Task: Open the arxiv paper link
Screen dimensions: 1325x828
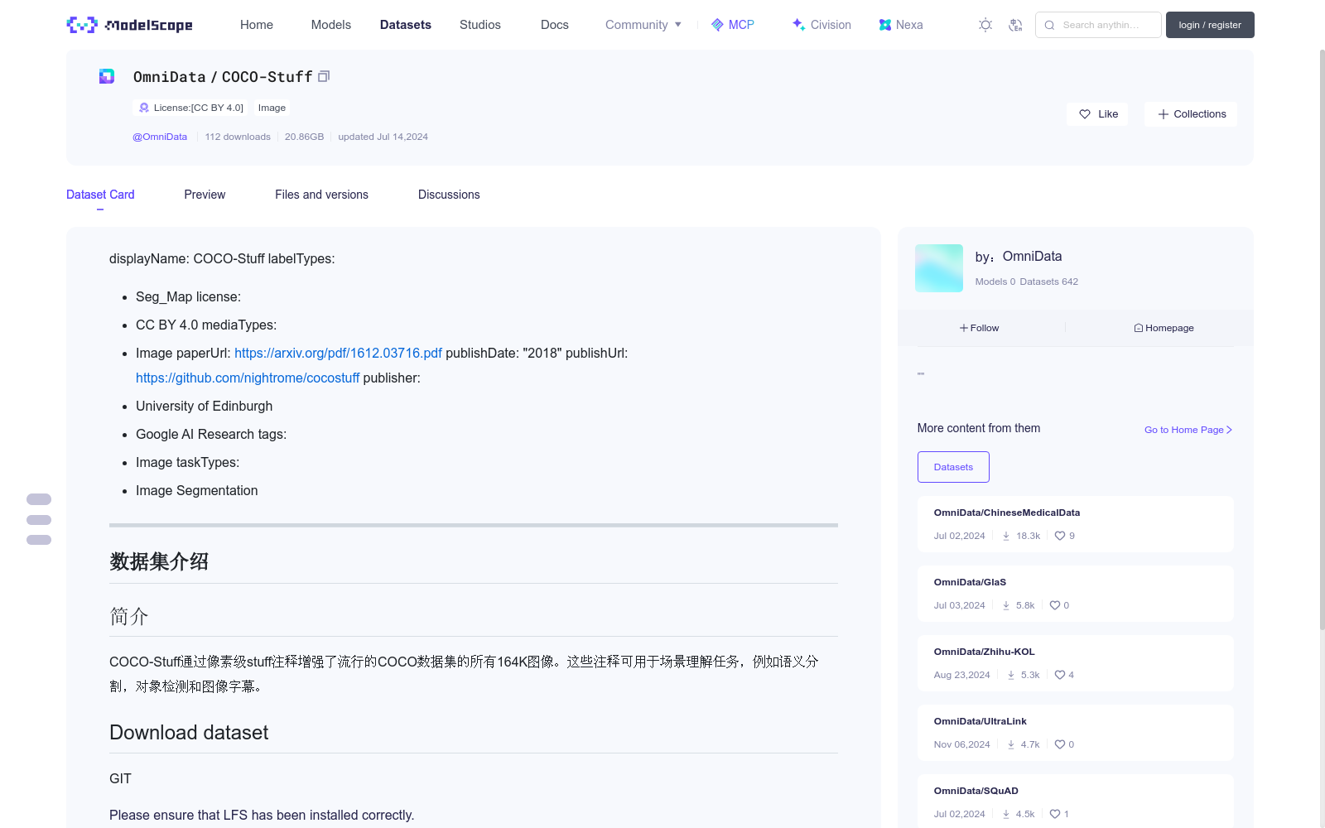Action: (338, 353)
